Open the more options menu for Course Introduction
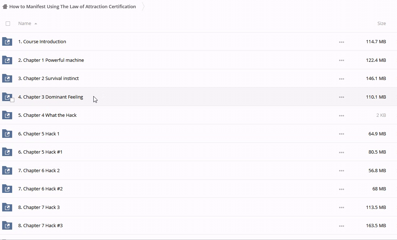Viewport: 397px width, 240px height. pyautogui.click(x=341, y=42)
